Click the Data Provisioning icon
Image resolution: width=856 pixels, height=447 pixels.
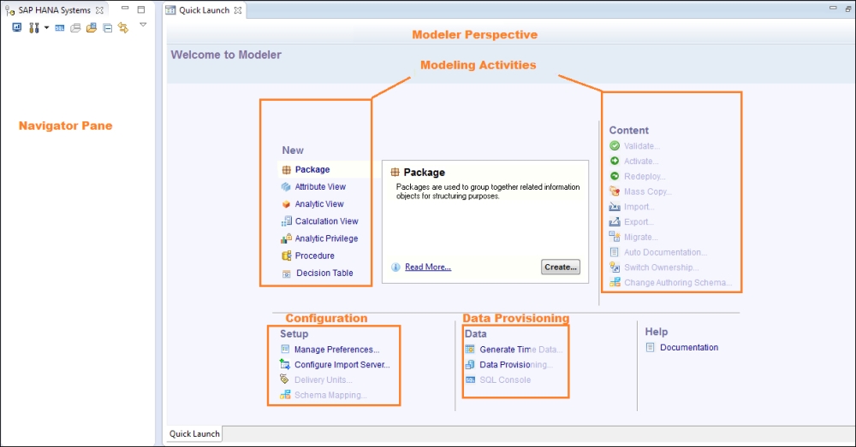point(469,365)
